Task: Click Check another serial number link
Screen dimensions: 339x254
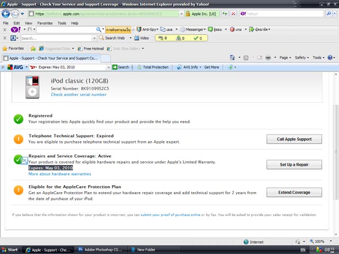Action: 78,95
